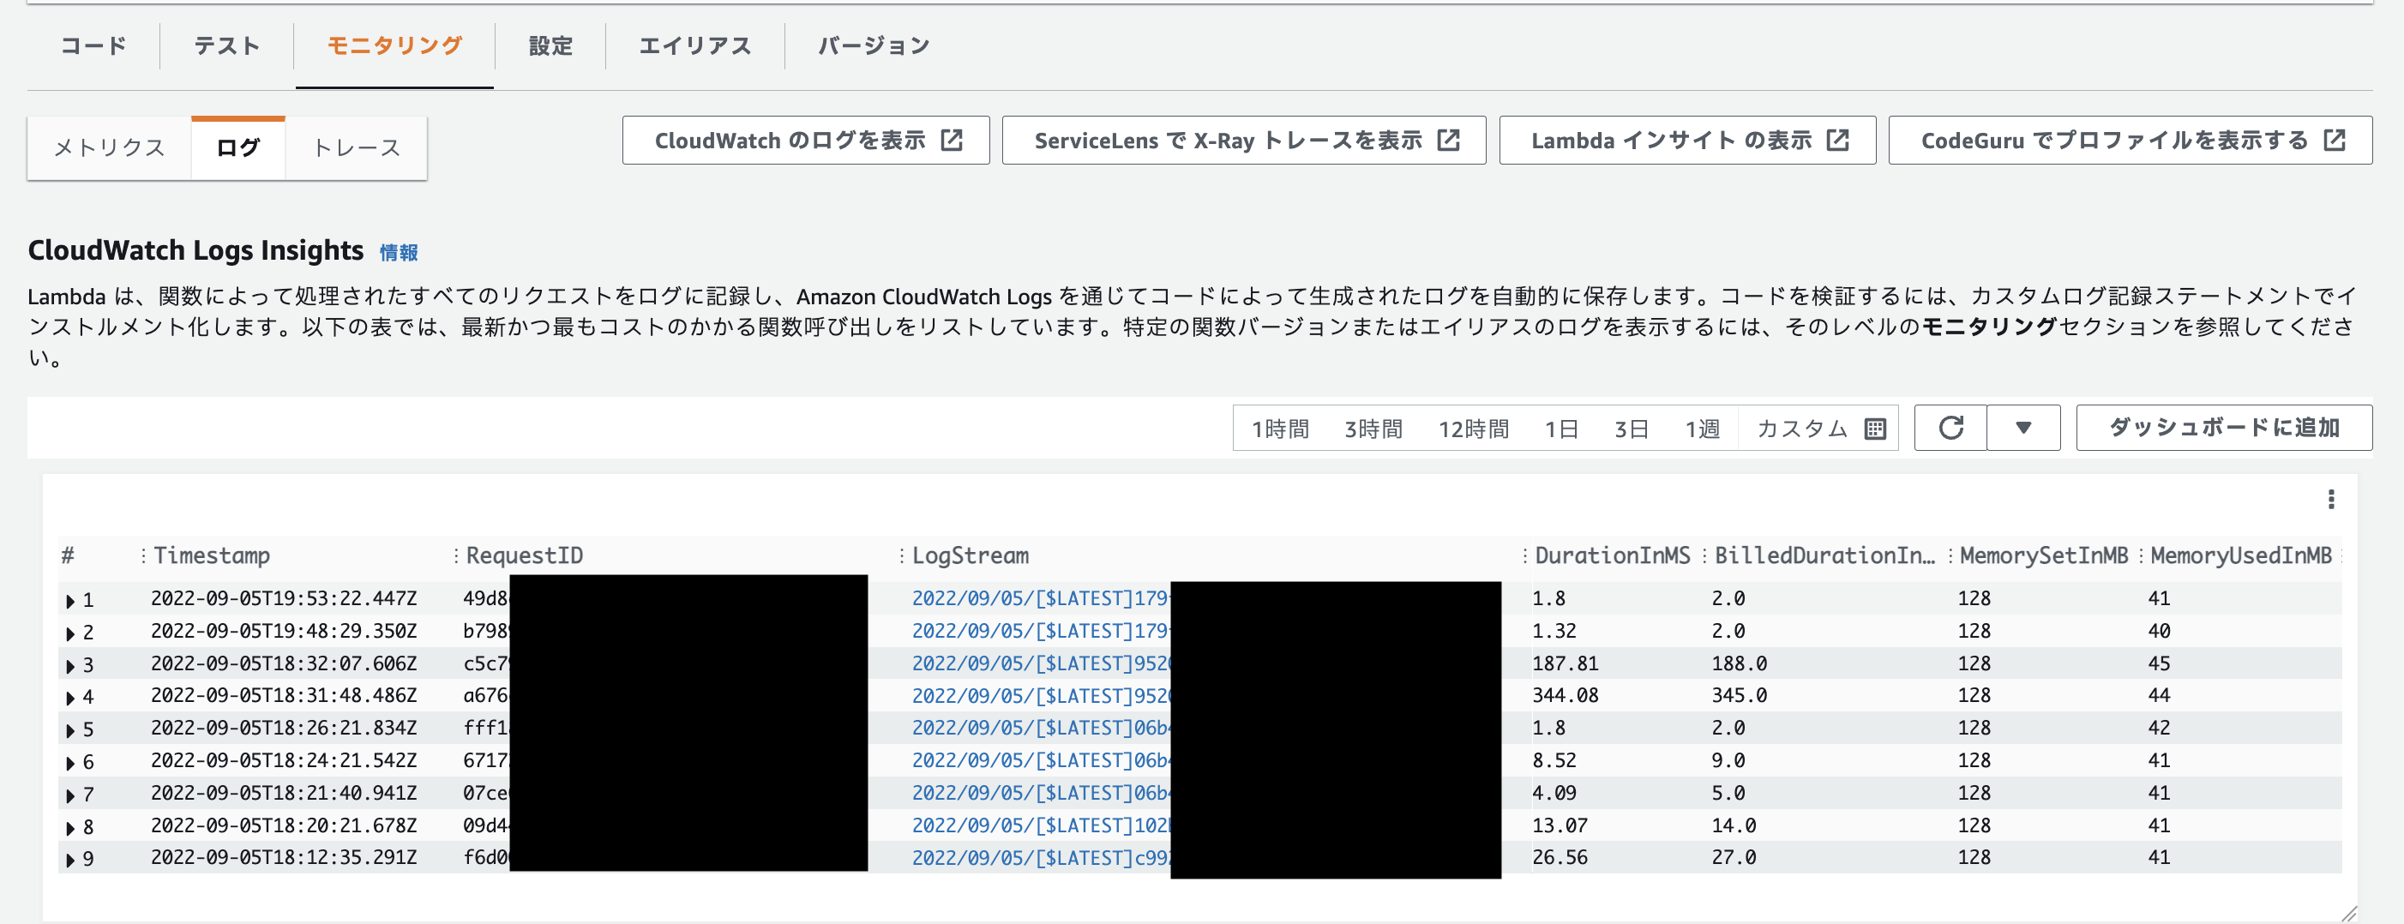Expand log row 2
This screenshot has width=2404, height=924.
(70, 633)
